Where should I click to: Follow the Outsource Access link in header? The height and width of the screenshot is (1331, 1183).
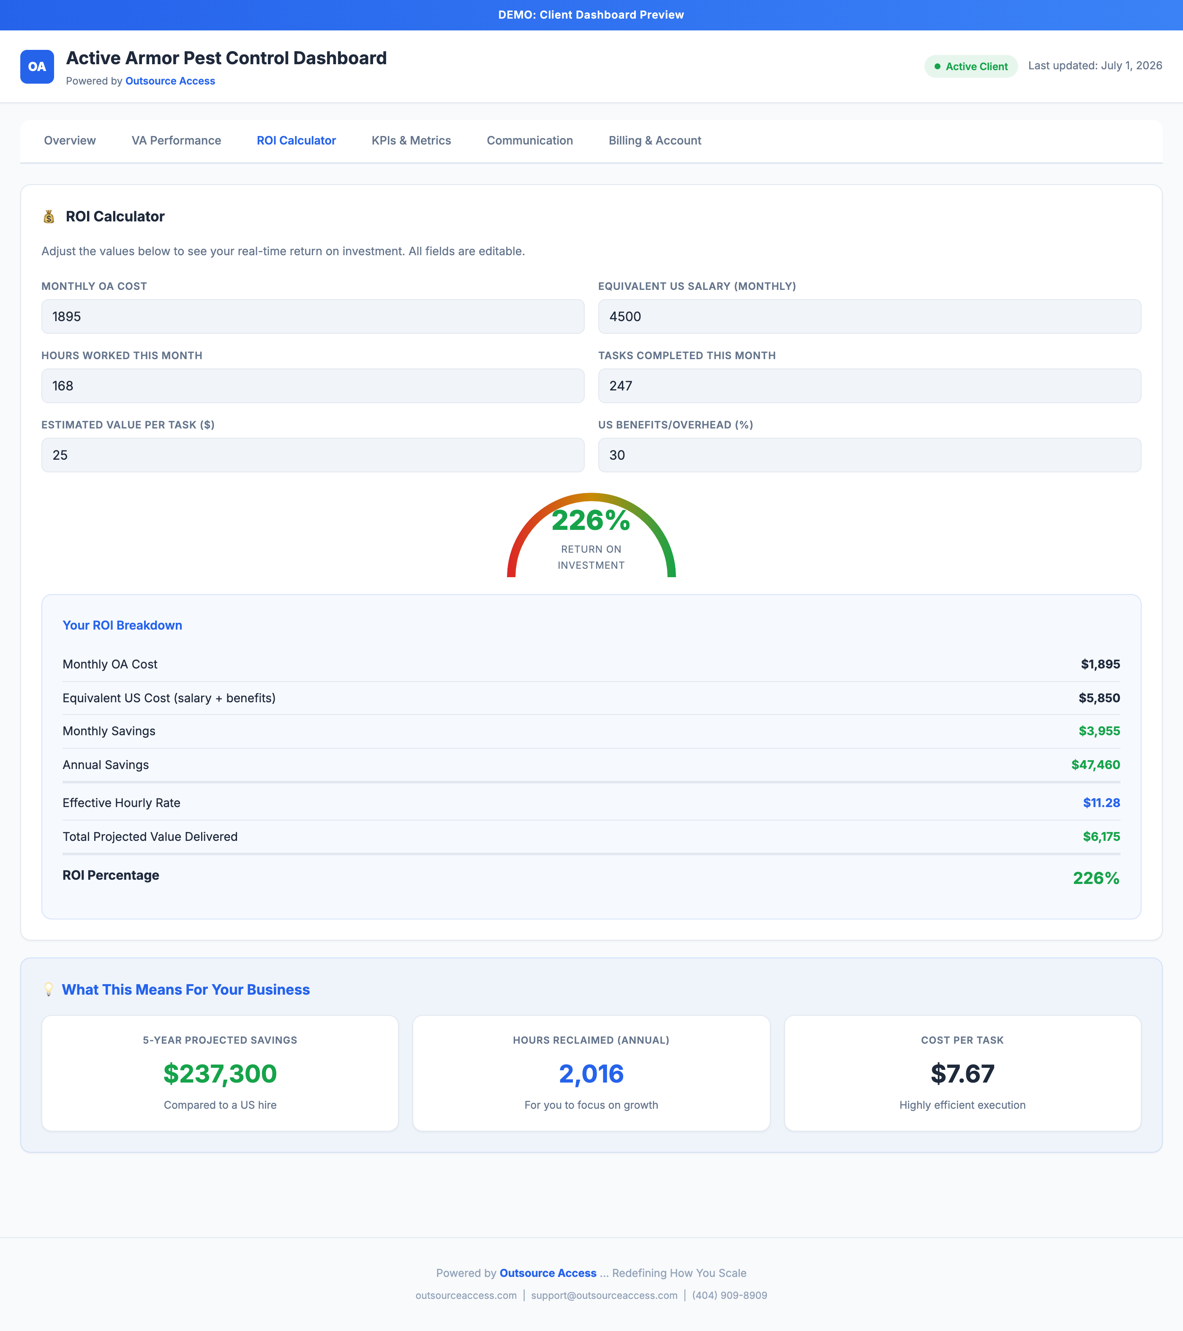pyautogui.click(x=170, y=81)
